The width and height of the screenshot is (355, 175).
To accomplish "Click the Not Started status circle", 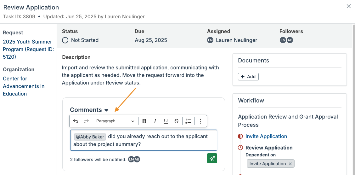I will click(x=65, y=40).
